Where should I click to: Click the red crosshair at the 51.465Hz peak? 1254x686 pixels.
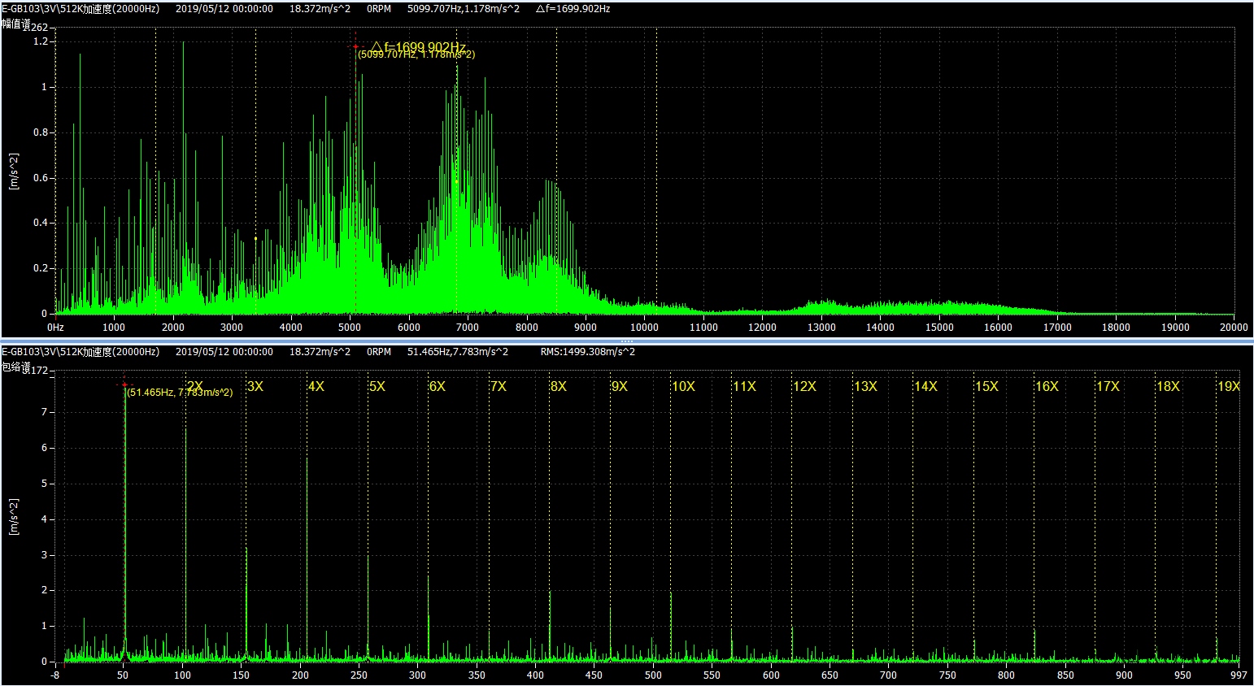coord(124,384)
